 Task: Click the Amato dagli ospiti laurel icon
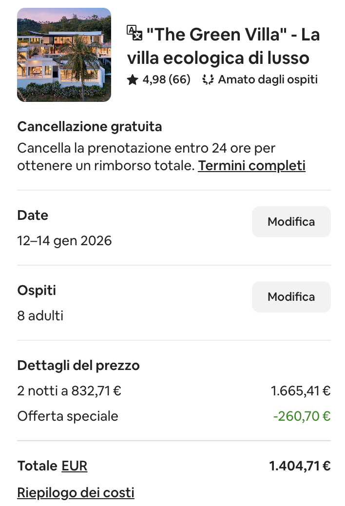point(207,79)
